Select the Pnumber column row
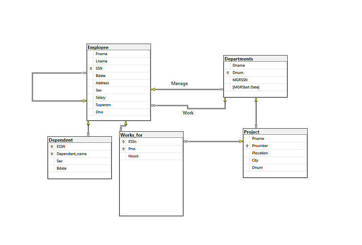The width and height of the screenshot is (362, 245). (x=275, y=146)
